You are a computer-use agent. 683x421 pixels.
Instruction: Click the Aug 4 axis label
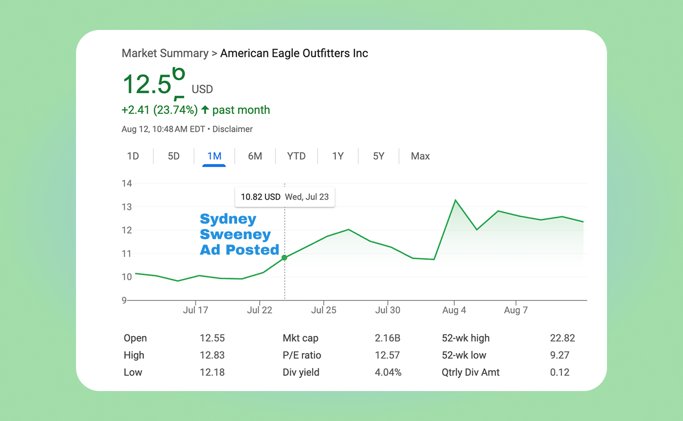pos(454,310)
